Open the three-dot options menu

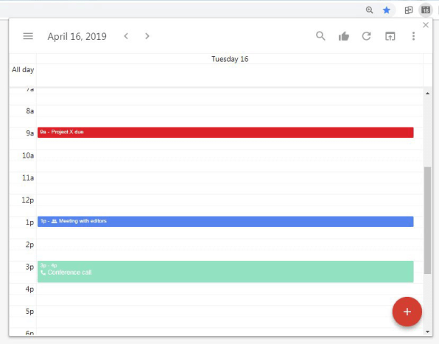point(413,36)
